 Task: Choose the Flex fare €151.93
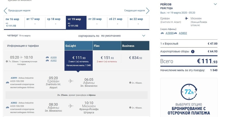click(107, 58)
